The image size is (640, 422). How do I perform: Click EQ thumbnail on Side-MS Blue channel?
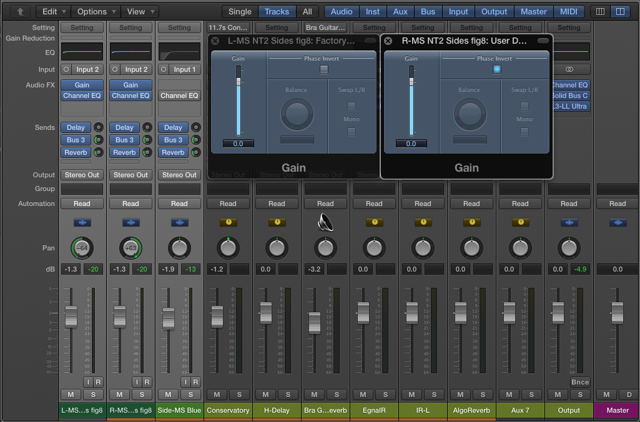click(x=179, y=52)
